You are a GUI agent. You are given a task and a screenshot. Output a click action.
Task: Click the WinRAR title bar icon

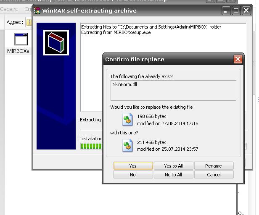(x=37, y=10)
